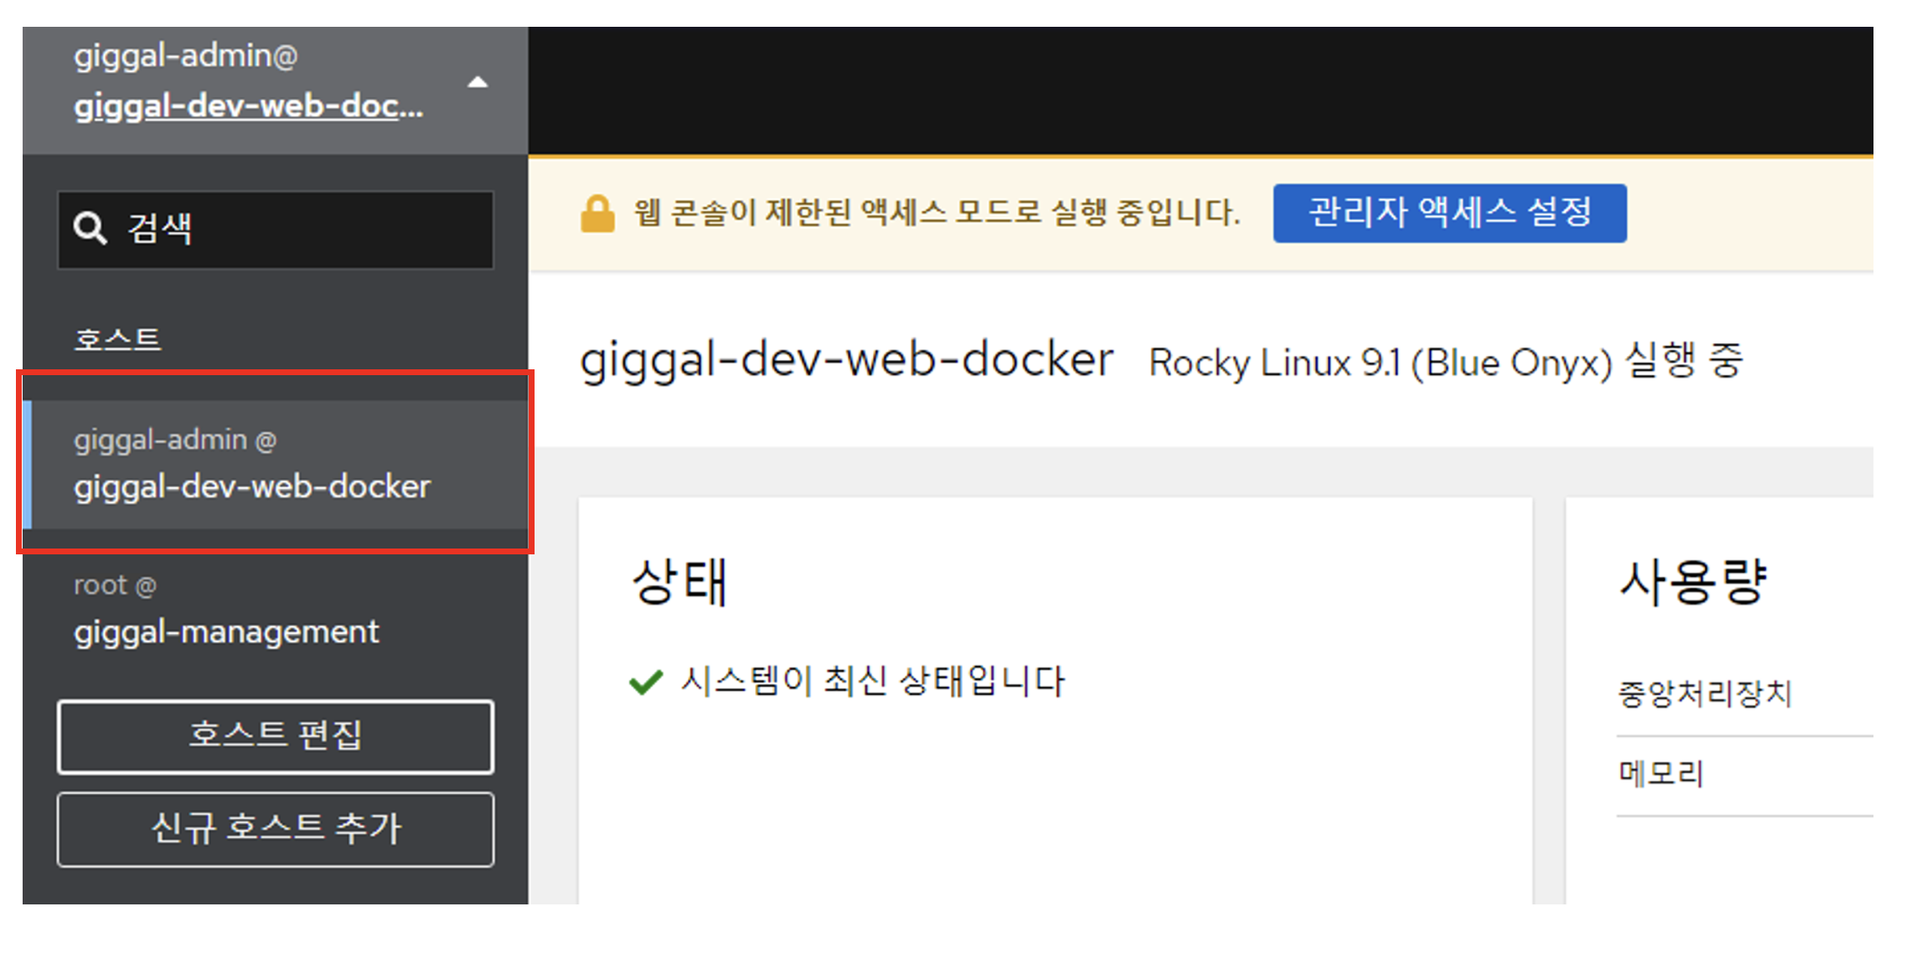Open 시스템이 최신 상태입니다 link
Viewport: 1907px width, 958px height.
871,681
